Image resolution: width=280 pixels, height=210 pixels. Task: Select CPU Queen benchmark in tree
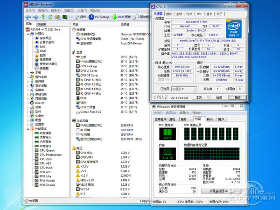point(47,151)
